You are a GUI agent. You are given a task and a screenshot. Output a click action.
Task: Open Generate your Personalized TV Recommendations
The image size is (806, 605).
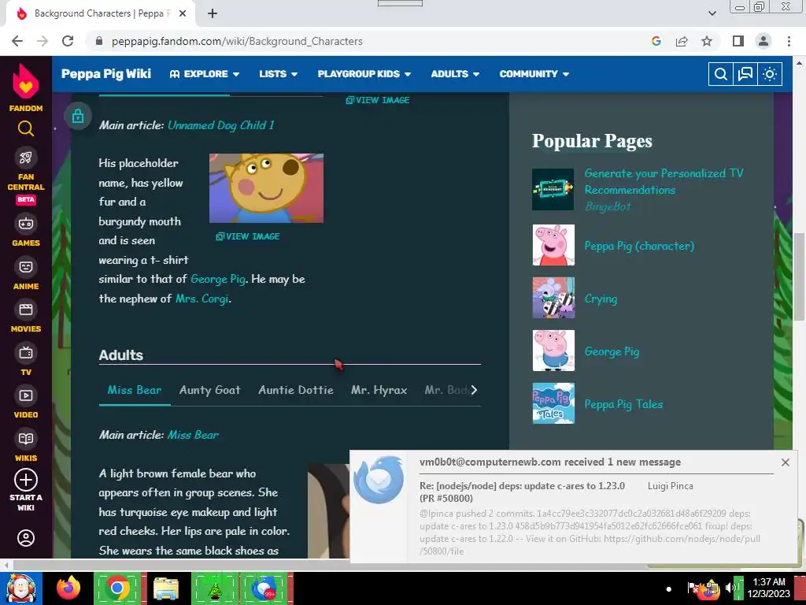point(664,182)
